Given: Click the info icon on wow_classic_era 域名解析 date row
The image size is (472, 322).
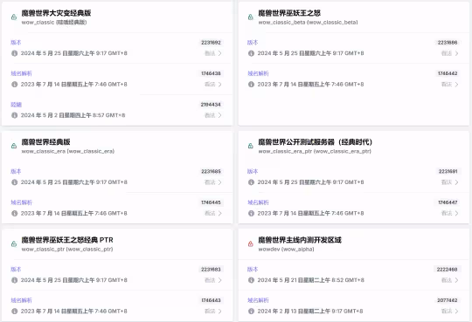Looking at the screenshot, I should (x=15, y=213).
